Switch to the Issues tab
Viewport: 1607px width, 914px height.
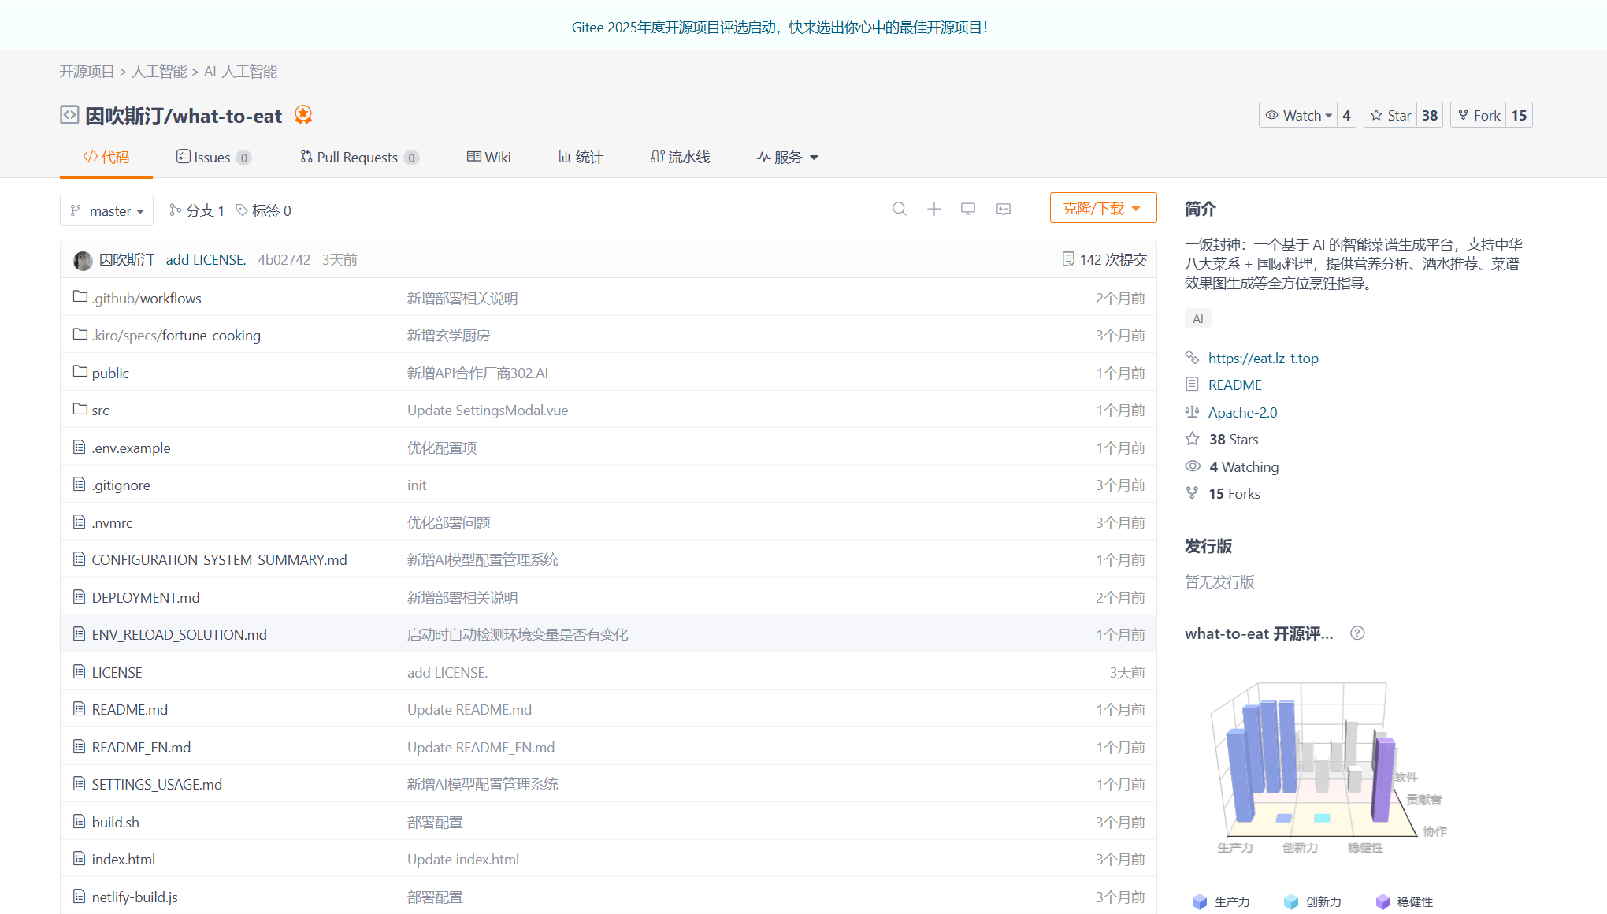[x=211, y=157]
